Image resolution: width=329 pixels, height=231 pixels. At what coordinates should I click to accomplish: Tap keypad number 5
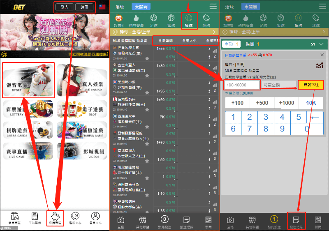pyautogui.click(x=299, y=117)
